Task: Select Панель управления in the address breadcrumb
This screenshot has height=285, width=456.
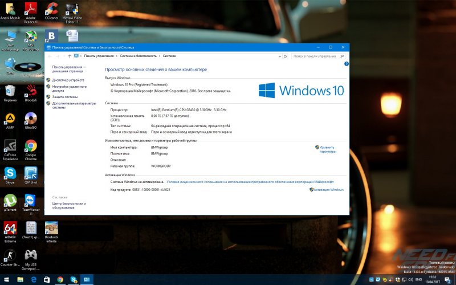Action: coord(99,56)
